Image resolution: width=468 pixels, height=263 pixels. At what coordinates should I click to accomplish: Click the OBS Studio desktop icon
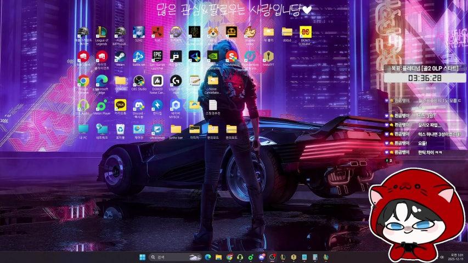139,81
